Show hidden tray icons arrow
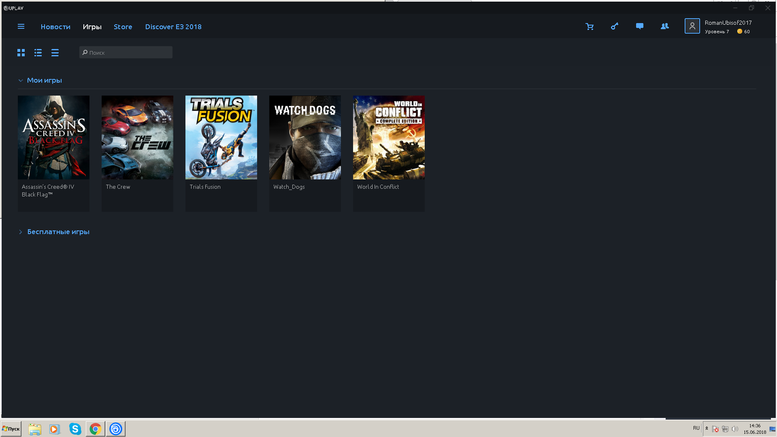The image size is (777, 437). pos(707,428)
